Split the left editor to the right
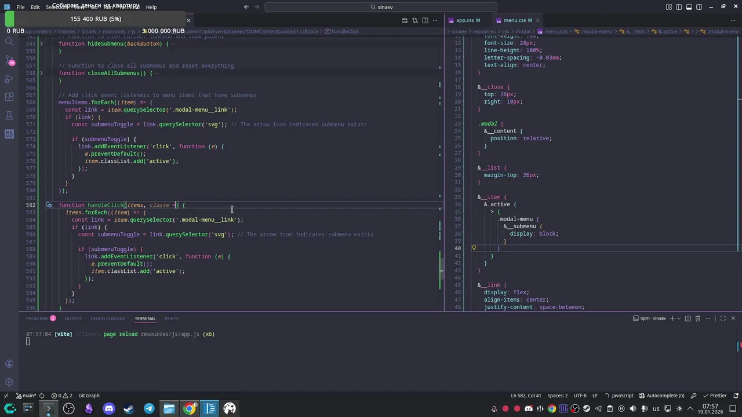 tap(425, 20)
